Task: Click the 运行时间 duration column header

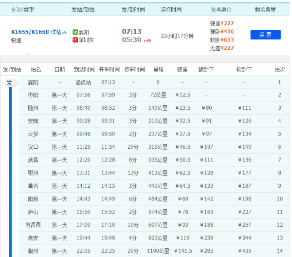Action: click(x=171, y=10)
